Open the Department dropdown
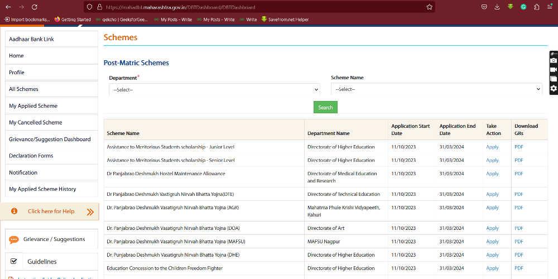 coord(214,90)
